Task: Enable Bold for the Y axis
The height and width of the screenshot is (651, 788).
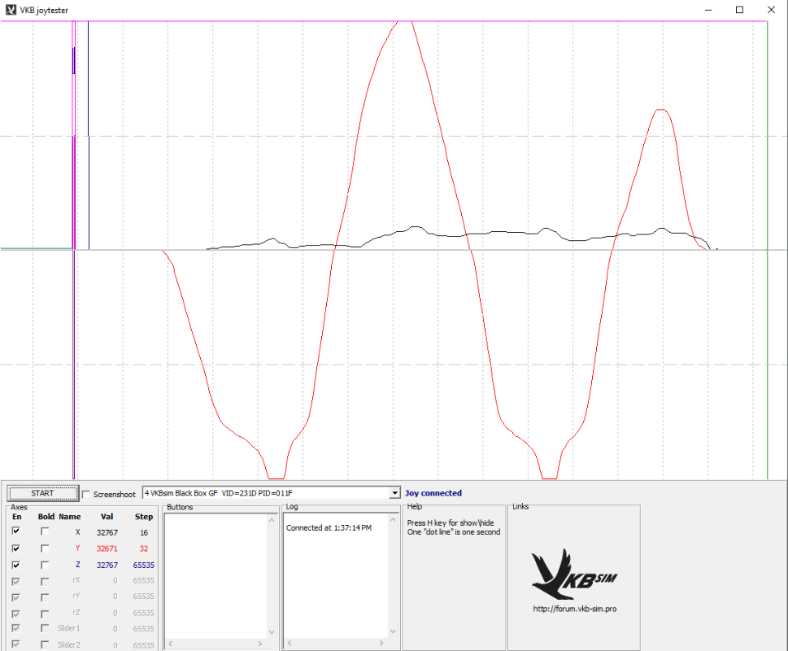Action: 46,548
